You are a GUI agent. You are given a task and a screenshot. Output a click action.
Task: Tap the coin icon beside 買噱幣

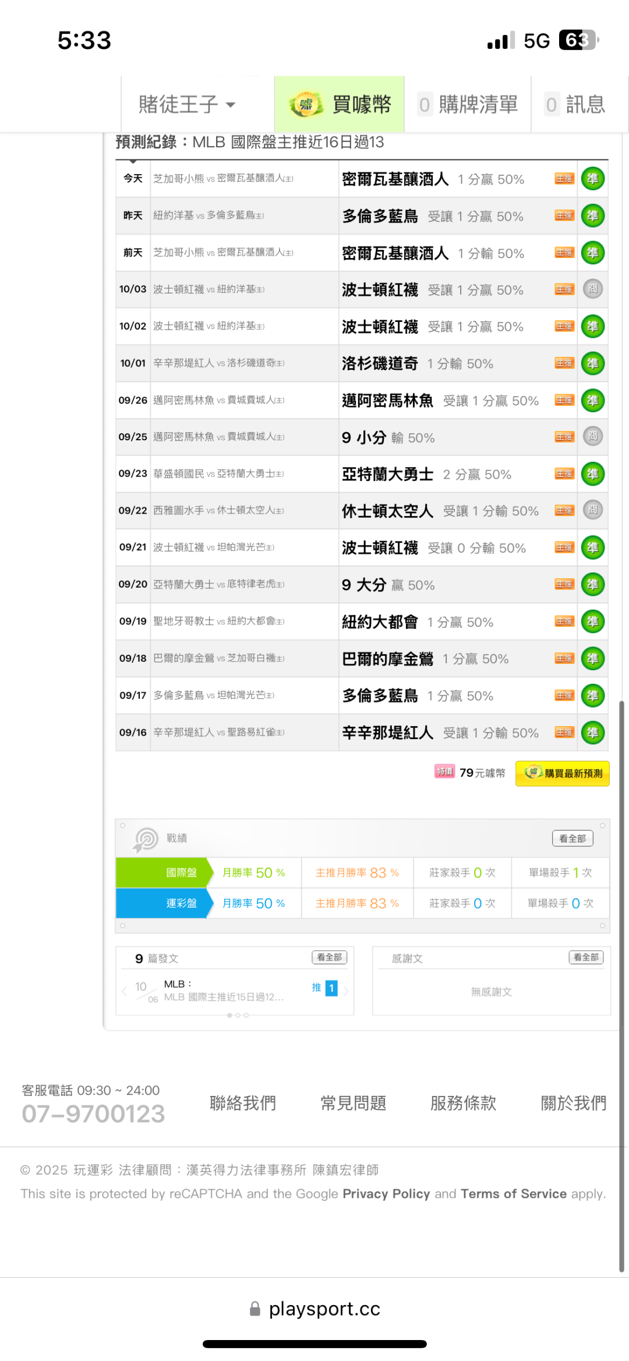coord(306,105)
